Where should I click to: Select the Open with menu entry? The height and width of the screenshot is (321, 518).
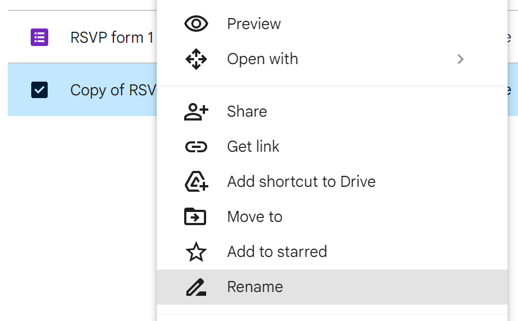coord(263,59)
